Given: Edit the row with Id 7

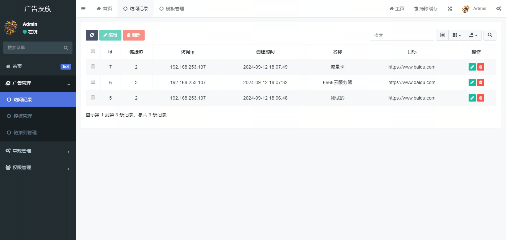Looking at the screenshot, I should coord(472,67).
